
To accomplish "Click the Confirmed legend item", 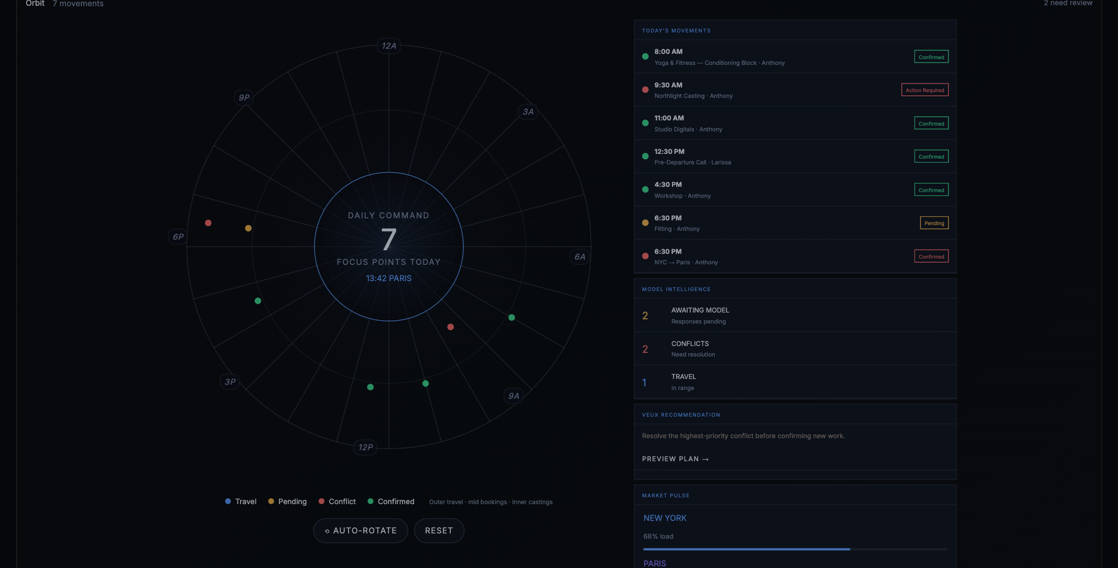I will click(391, 502).
